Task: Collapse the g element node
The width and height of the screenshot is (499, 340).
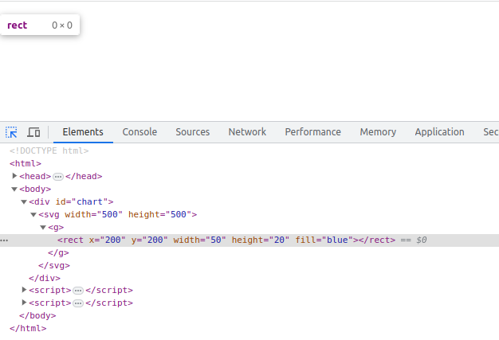Action: pyautogui.click(x=43, y=228)
